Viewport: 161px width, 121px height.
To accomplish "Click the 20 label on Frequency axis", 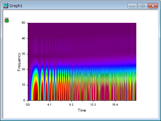I will 23,69.
